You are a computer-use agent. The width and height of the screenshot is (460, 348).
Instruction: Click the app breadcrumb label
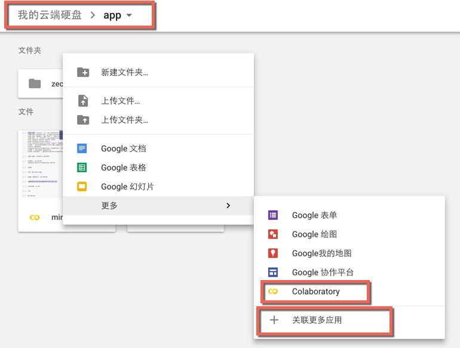pos(112,15)
